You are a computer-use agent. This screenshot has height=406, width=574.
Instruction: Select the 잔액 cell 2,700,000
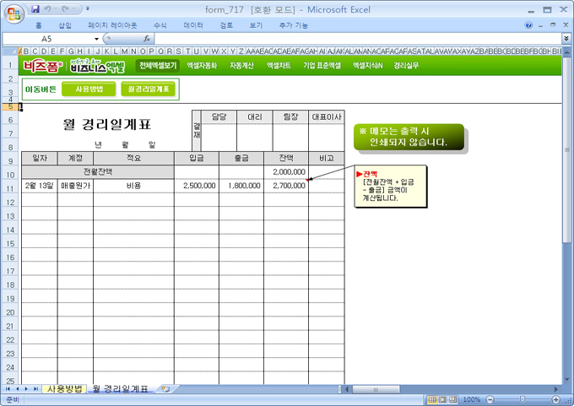click(286, 186)
